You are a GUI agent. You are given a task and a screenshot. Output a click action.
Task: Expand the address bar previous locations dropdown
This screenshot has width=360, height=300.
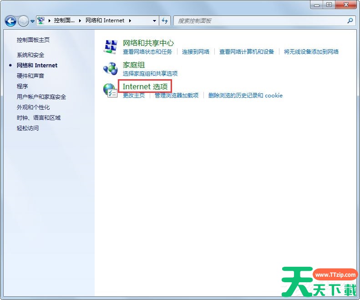[x=155, y=21]
